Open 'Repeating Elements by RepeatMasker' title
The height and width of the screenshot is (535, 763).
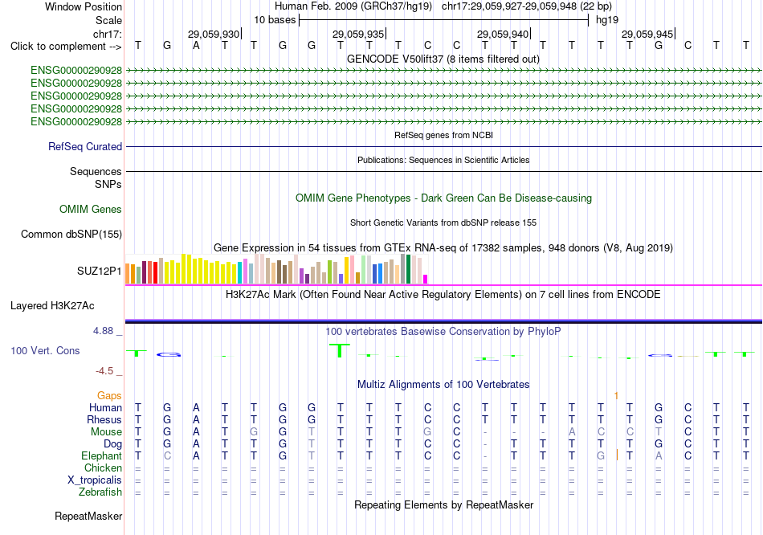443,504
